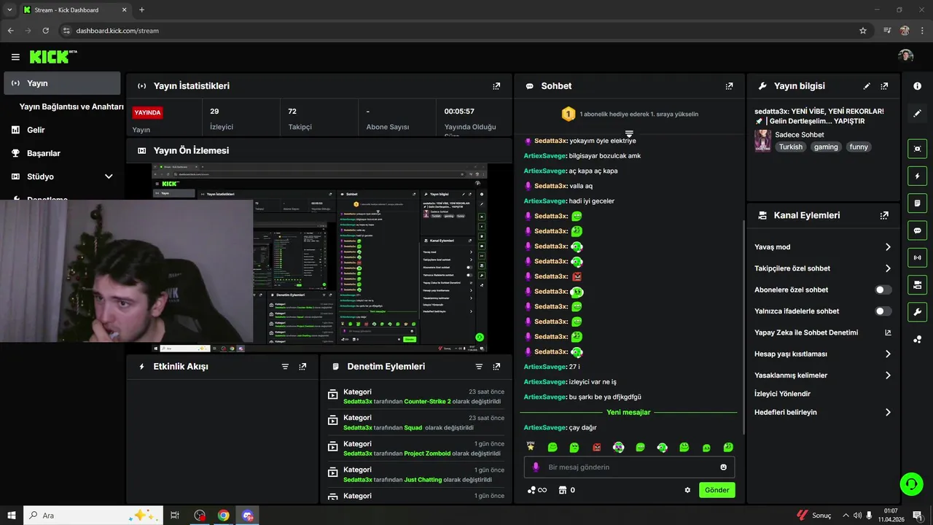Enable Abonelere özel sohbet toggle

[x=883, y=290]
